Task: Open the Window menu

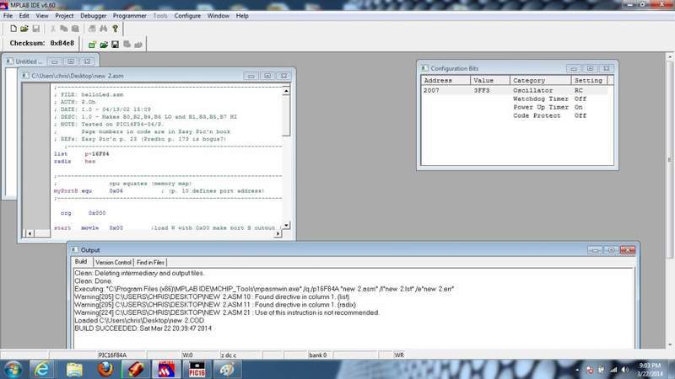Action: 219,16
